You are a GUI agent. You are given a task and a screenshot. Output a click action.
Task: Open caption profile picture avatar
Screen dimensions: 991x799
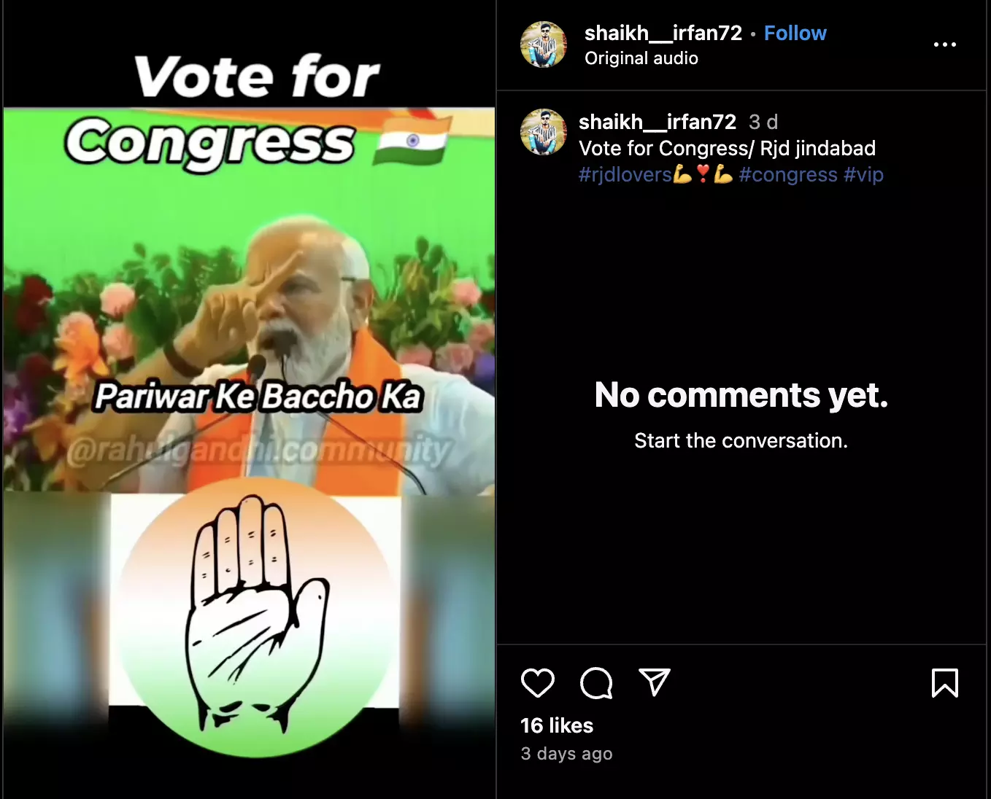544,132
